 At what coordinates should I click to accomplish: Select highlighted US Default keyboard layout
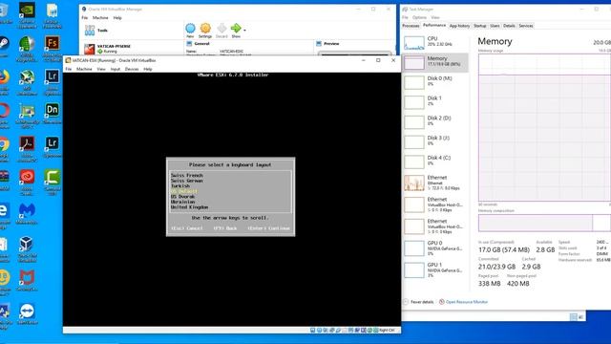184,191
